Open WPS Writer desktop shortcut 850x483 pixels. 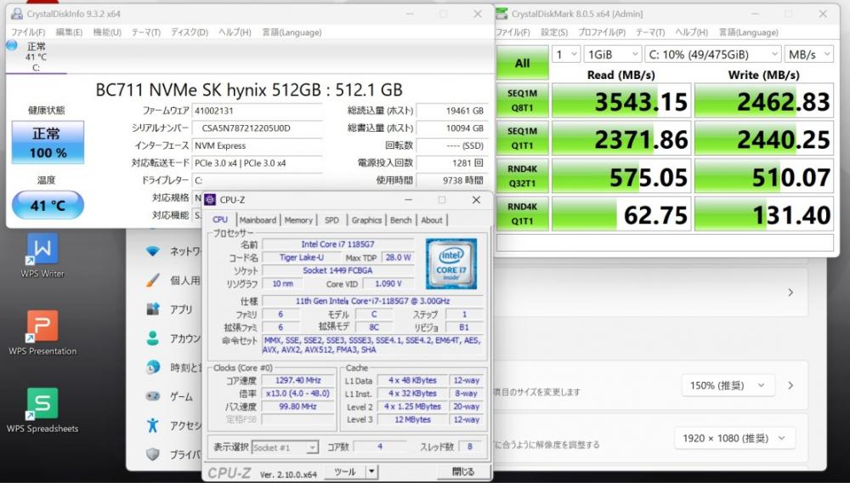(x=42, y=255)
